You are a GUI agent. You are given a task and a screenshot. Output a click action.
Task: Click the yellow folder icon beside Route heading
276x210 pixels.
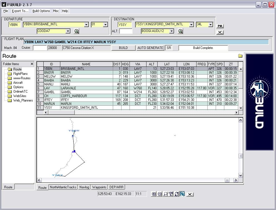(x=240, y=56)
